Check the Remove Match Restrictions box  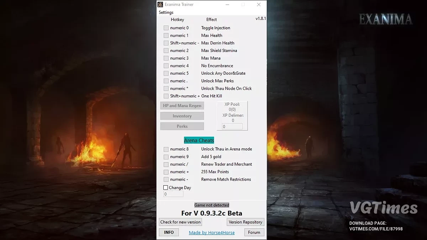[166, 179]
